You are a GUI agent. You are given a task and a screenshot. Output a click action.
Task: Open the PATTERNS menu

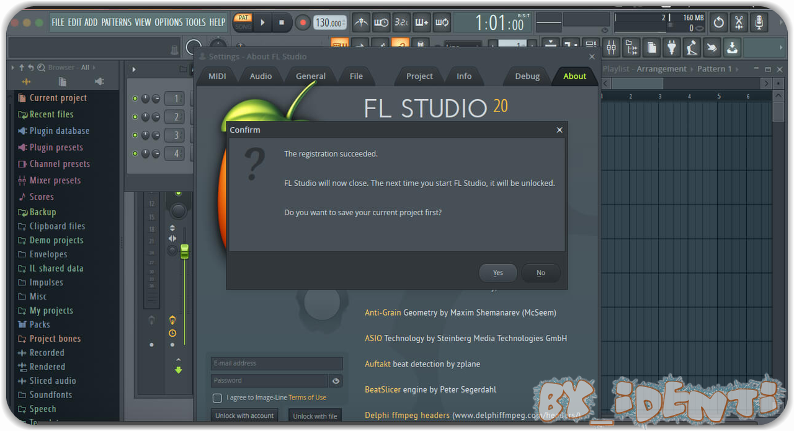click(116, 22)
